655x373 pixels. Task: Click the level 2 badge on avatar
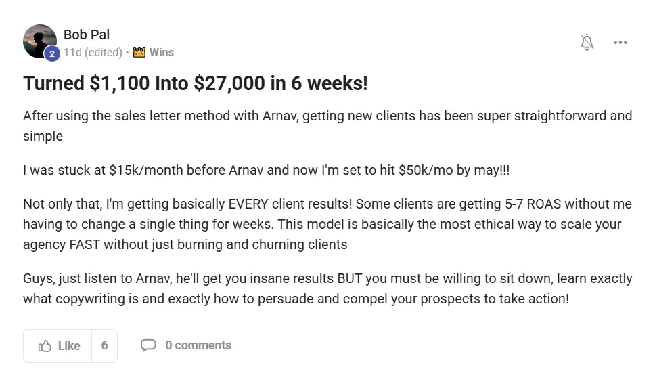pyautogui.click(x=52, y=53)
